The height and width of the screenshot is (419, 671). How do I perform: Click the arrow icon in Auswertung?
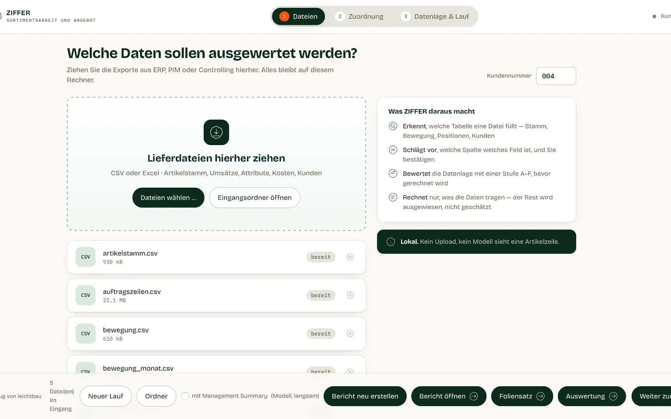[x=613, y=396]
